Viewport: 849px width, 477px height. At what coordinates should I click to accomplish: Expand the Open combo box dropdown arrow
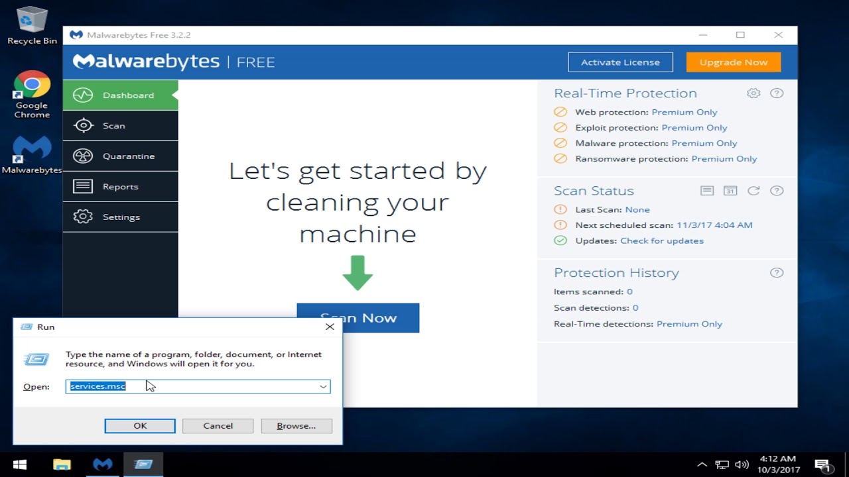[323, 386]
